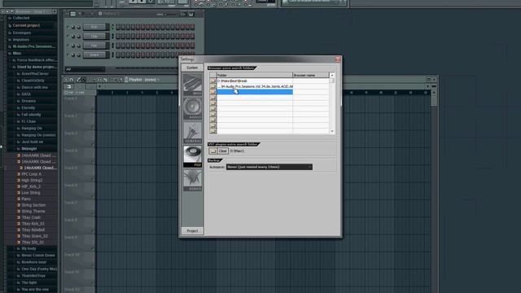Browse for VST plugins extra search folder
Screen dimensions: 521x293
213,151
